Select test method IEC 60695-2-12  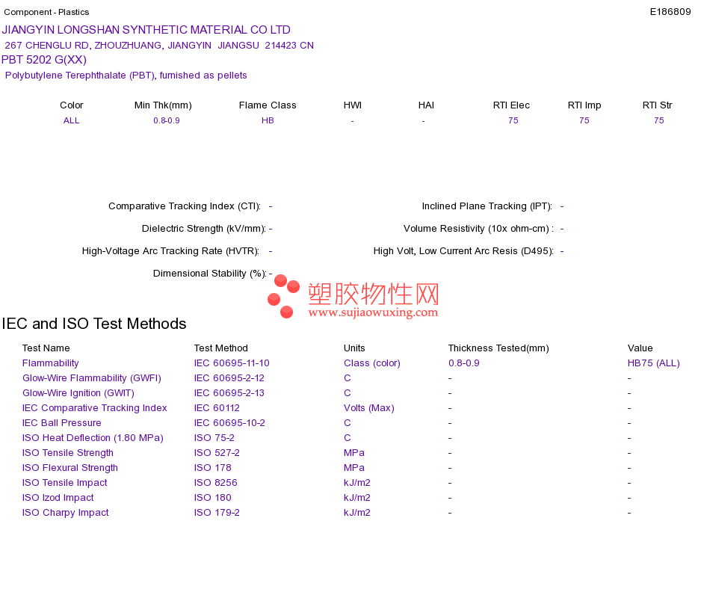tap(229, 377)
